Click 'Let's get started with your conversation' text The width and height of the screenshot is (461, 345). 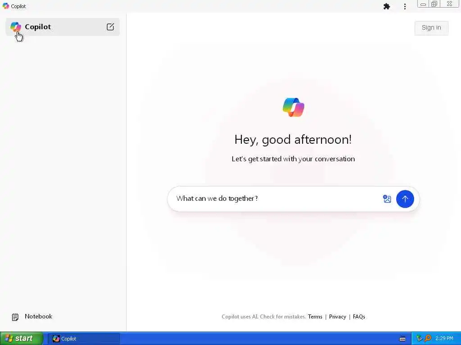click(293, 159)
